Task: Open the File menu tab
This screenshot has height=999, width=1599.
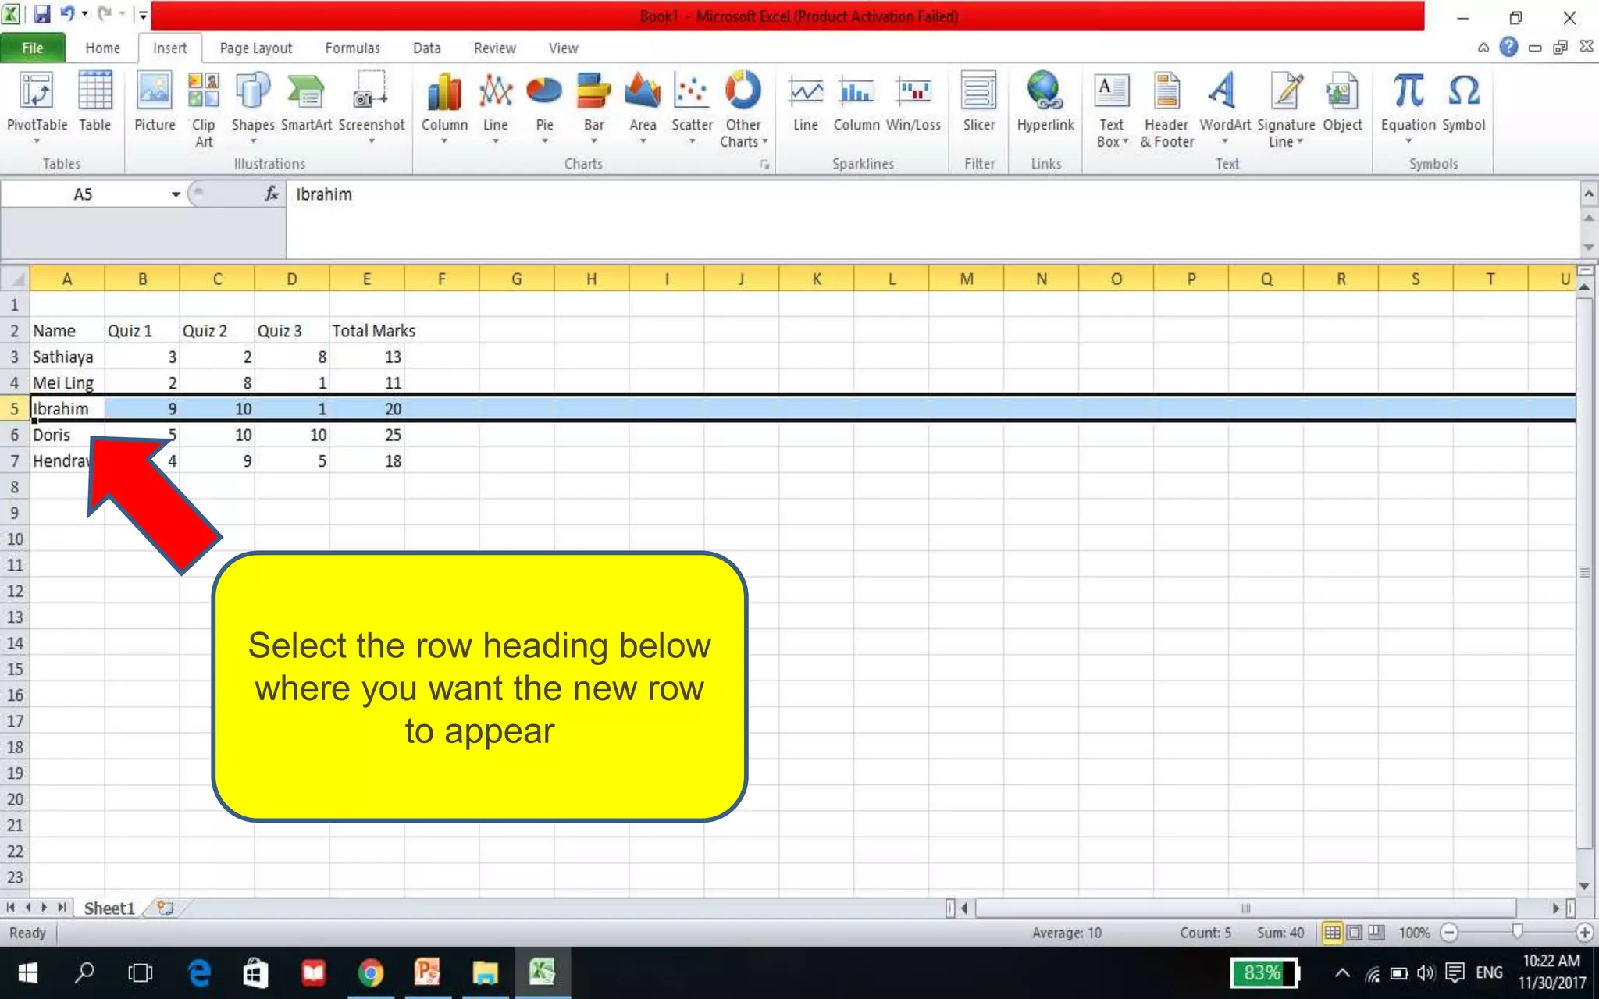Action: (x=33, y=48)
